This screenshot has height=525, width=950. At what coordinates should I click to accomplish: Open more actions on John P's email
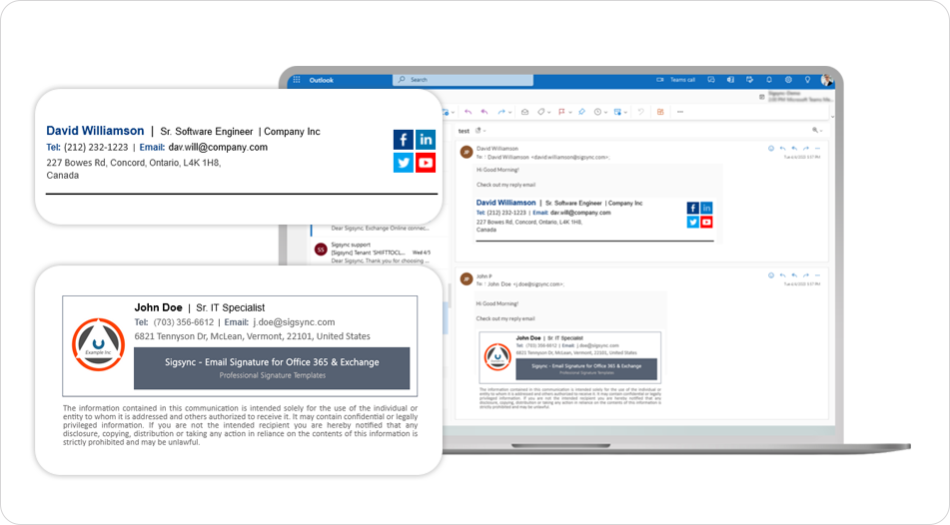click(817, 274)
